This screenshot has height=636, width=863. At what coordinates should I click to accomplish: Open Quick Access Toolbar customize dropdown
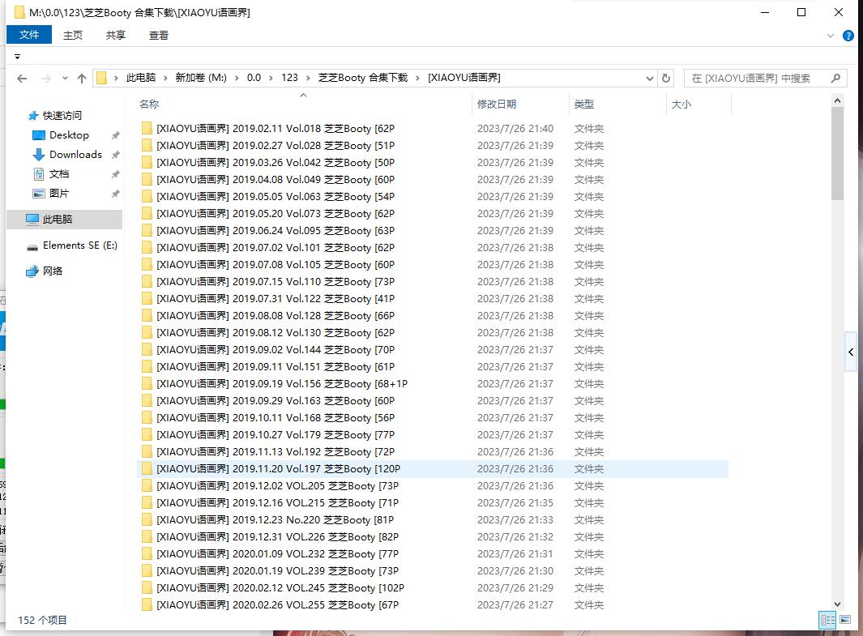17,57
